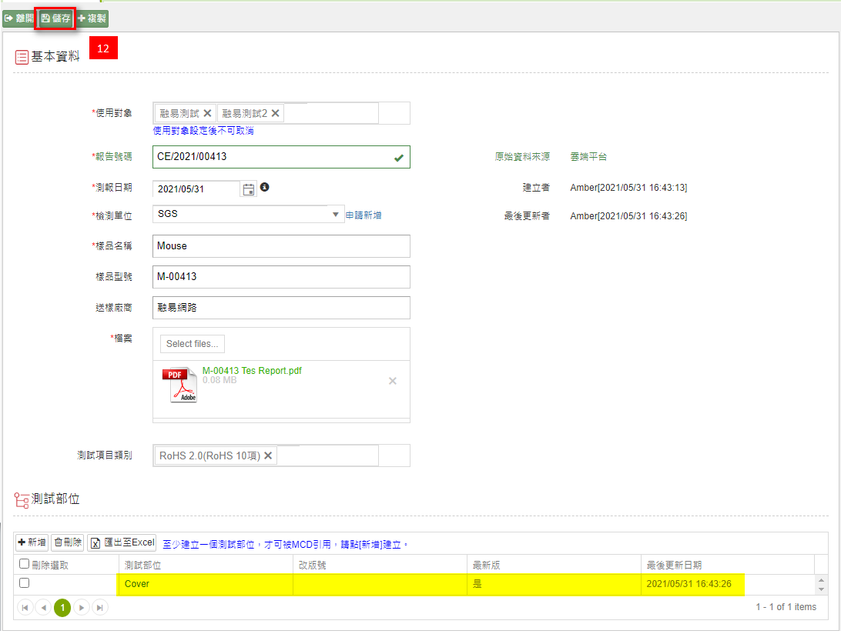
Task: Check the Cover row checkbox
Action: coord(24,583)
